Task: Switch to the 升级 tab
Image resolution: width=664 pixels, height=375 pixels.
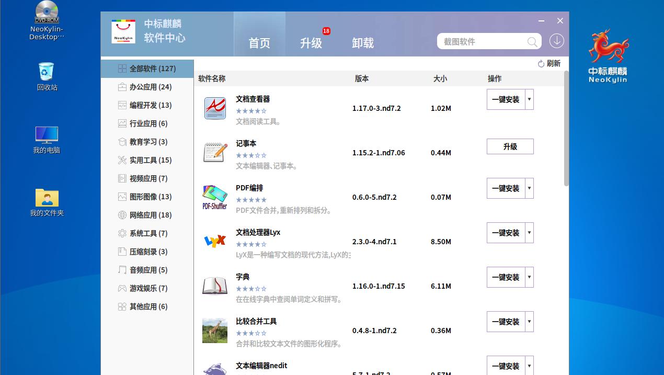Action: [311, 43]
